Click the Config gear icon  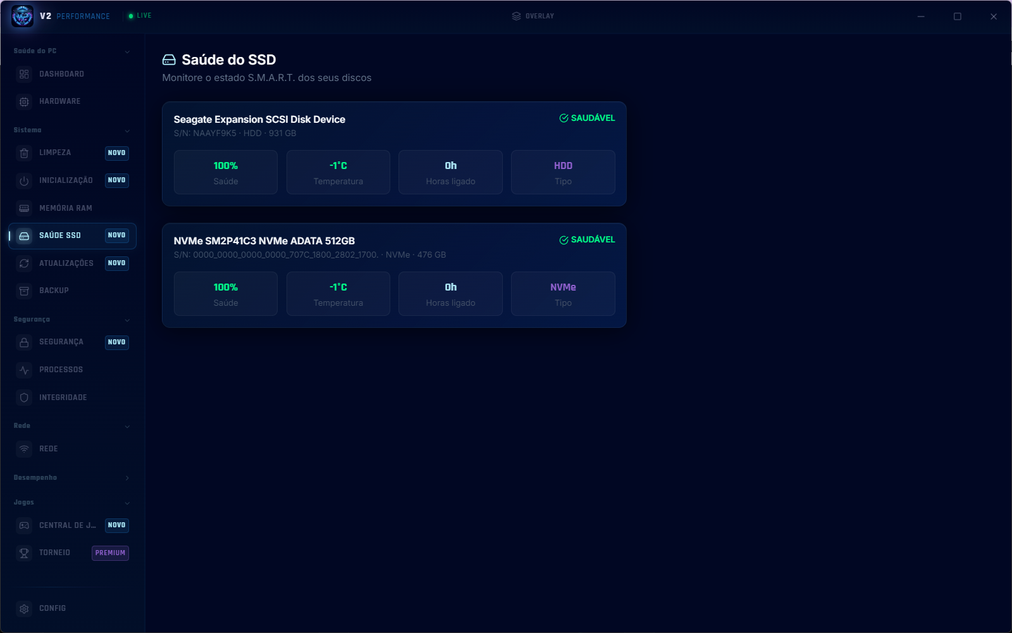pyautogui.click(x=24, y=608)
